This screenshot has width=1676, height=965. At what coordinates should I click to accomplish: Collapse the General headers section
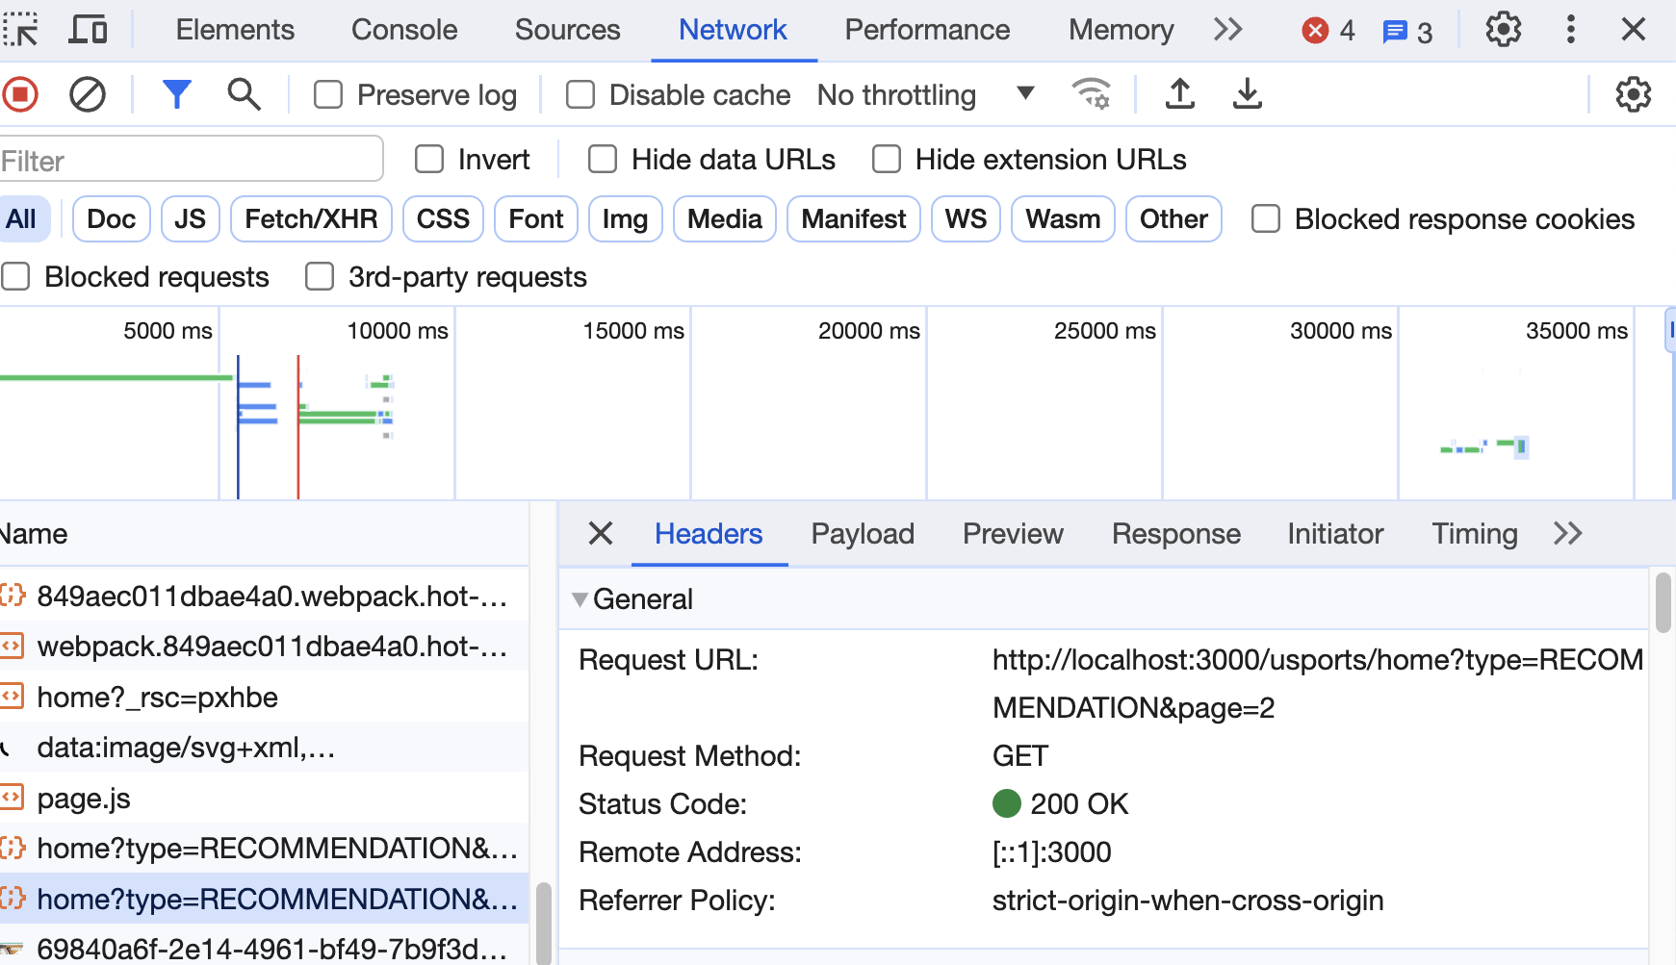(580, 599)
